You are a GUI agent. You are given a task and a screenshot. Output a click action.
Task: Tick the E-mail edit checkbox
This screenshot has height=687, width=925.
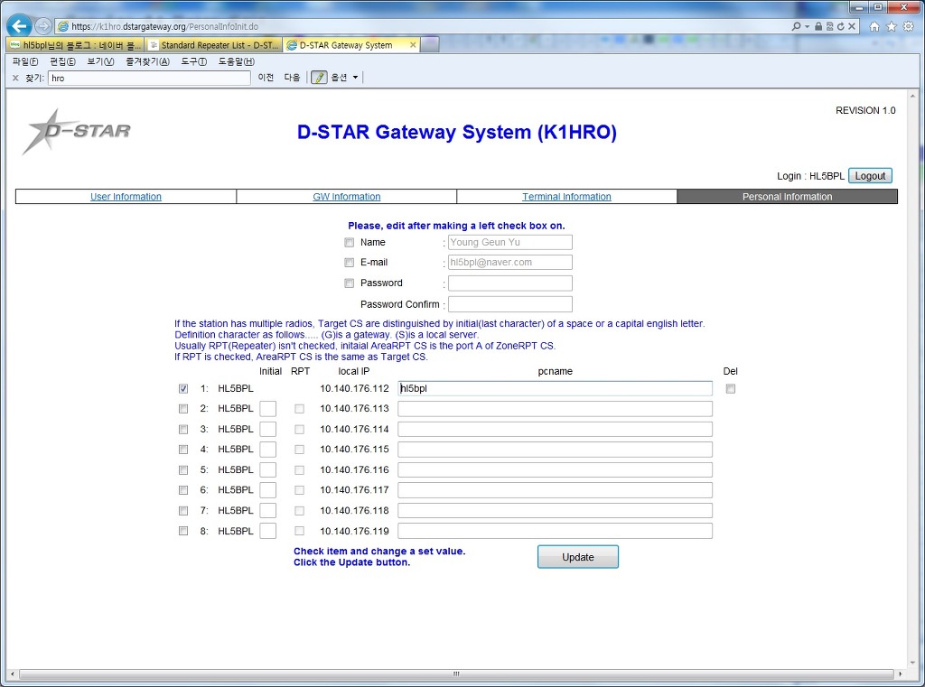point(349,263)
